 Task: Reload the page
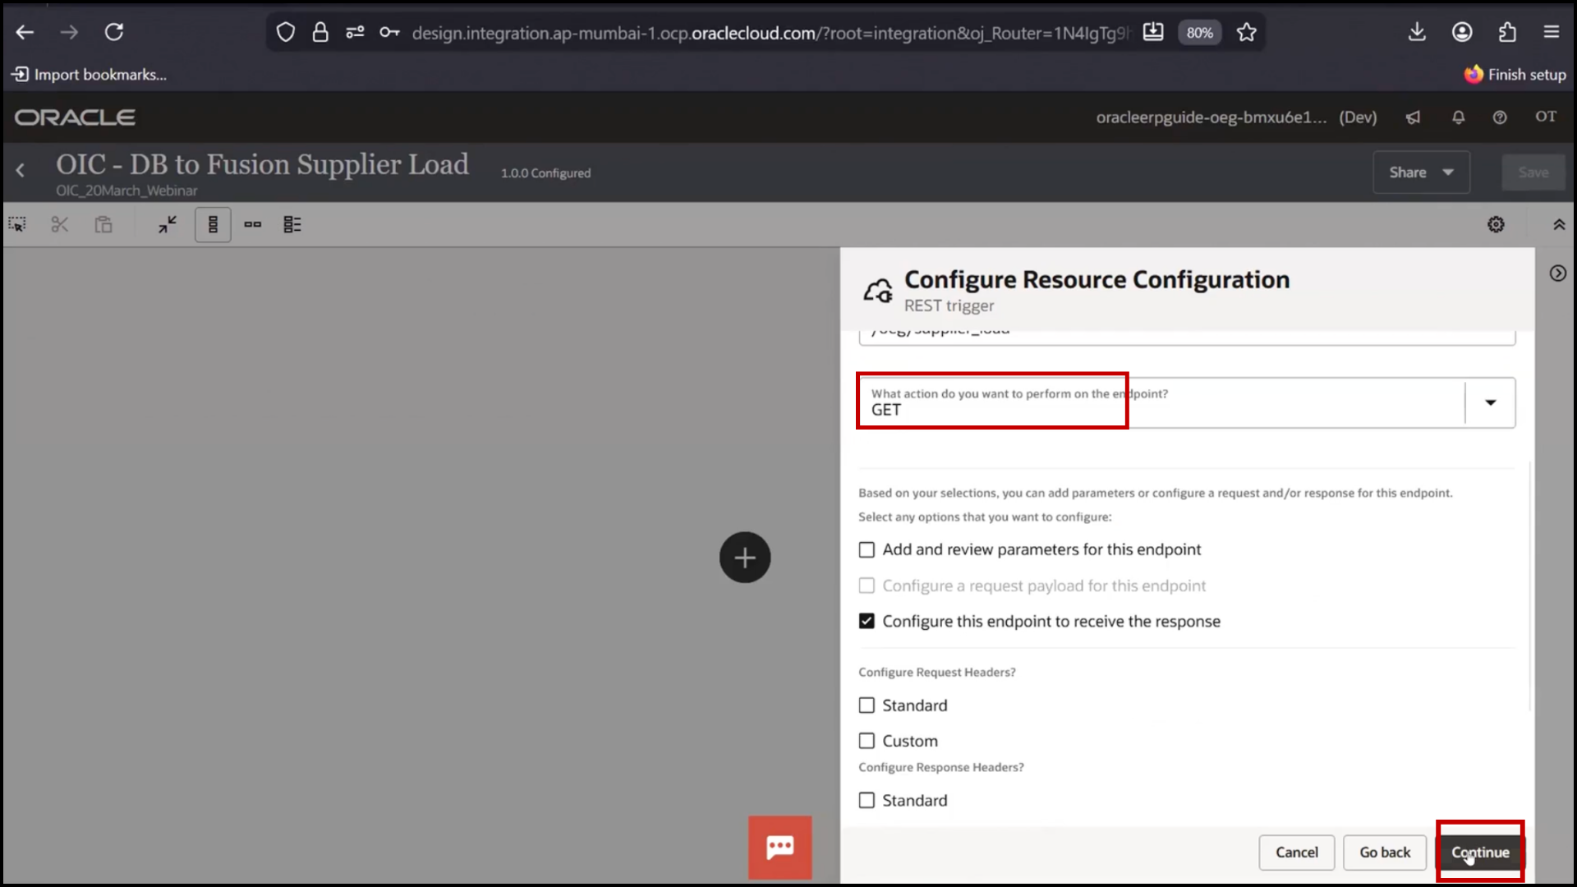[114, 32]
